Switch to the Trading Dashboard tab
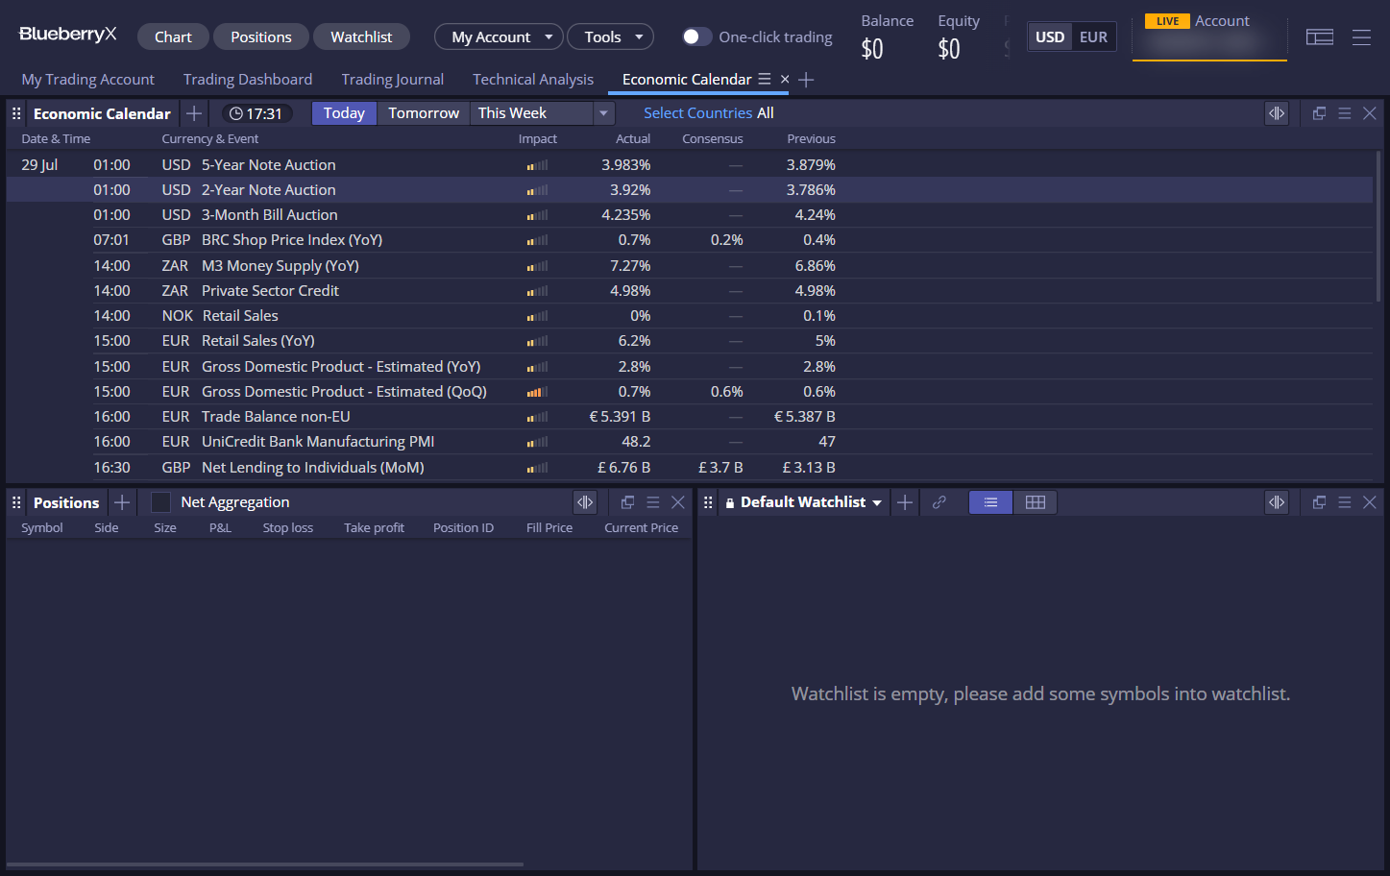 [248, 80]
